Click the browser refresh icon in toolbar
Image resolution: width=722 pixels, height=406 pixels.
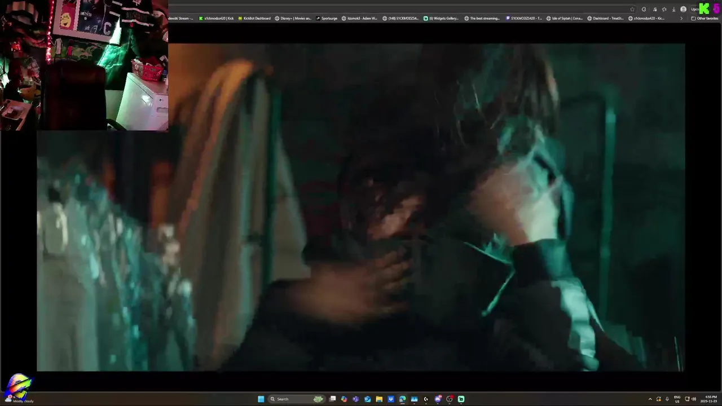pos(644,9)
